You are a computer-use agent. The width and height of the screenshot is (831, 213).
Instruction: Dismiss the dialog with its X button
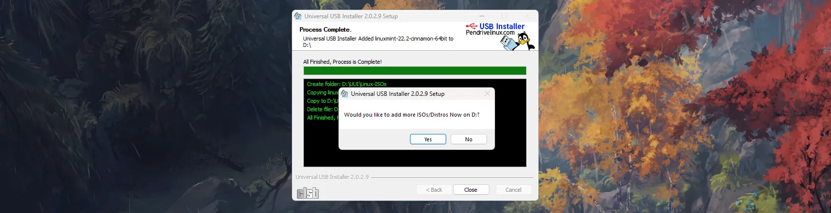coord(487,93)
